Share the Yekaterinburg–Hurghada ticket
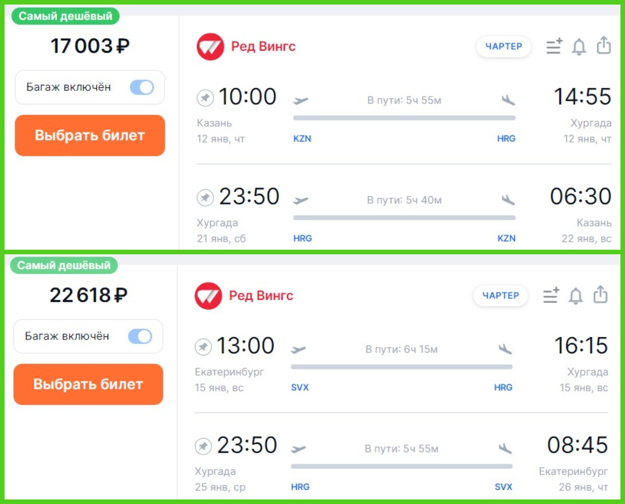 pos(600,294)
